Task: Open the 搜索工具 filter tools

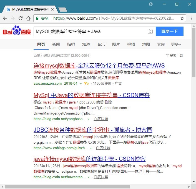Action: [x=174, y=55]
